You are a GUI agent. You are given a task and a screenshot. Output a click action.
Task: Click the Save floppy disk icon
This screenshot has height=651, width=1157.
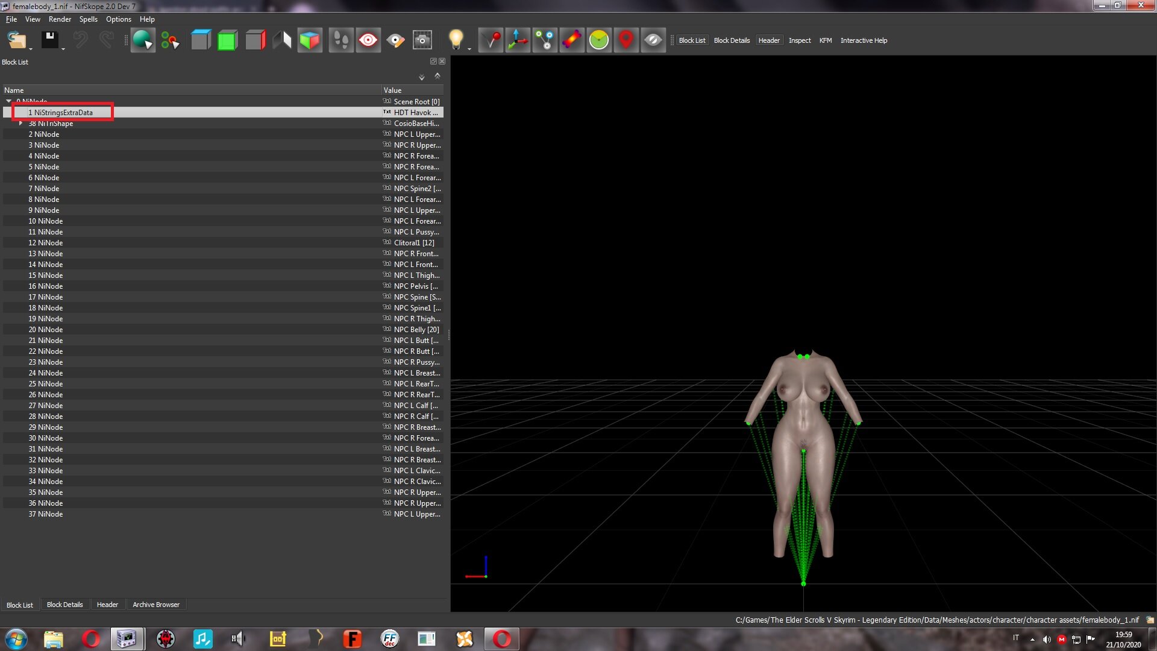click(49, 40)
